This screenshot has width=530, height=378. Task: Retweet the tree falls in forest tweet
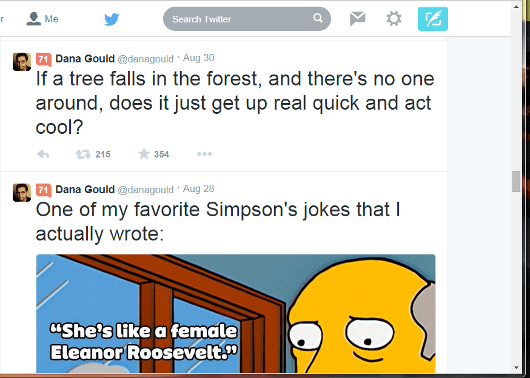coord(83,154)
